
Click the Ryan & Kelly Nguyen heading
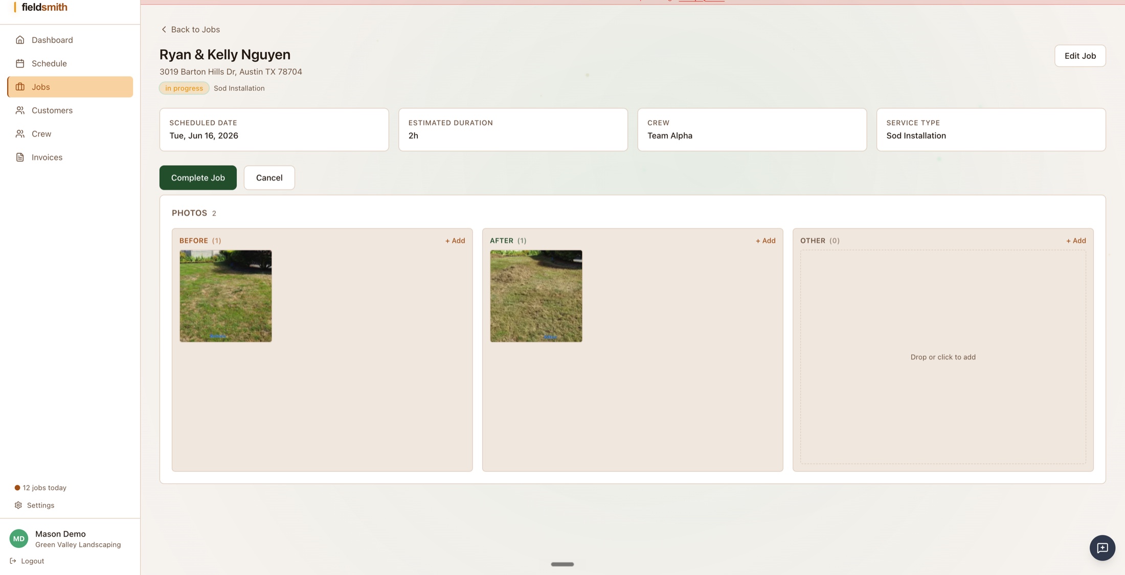coord(225,54)
